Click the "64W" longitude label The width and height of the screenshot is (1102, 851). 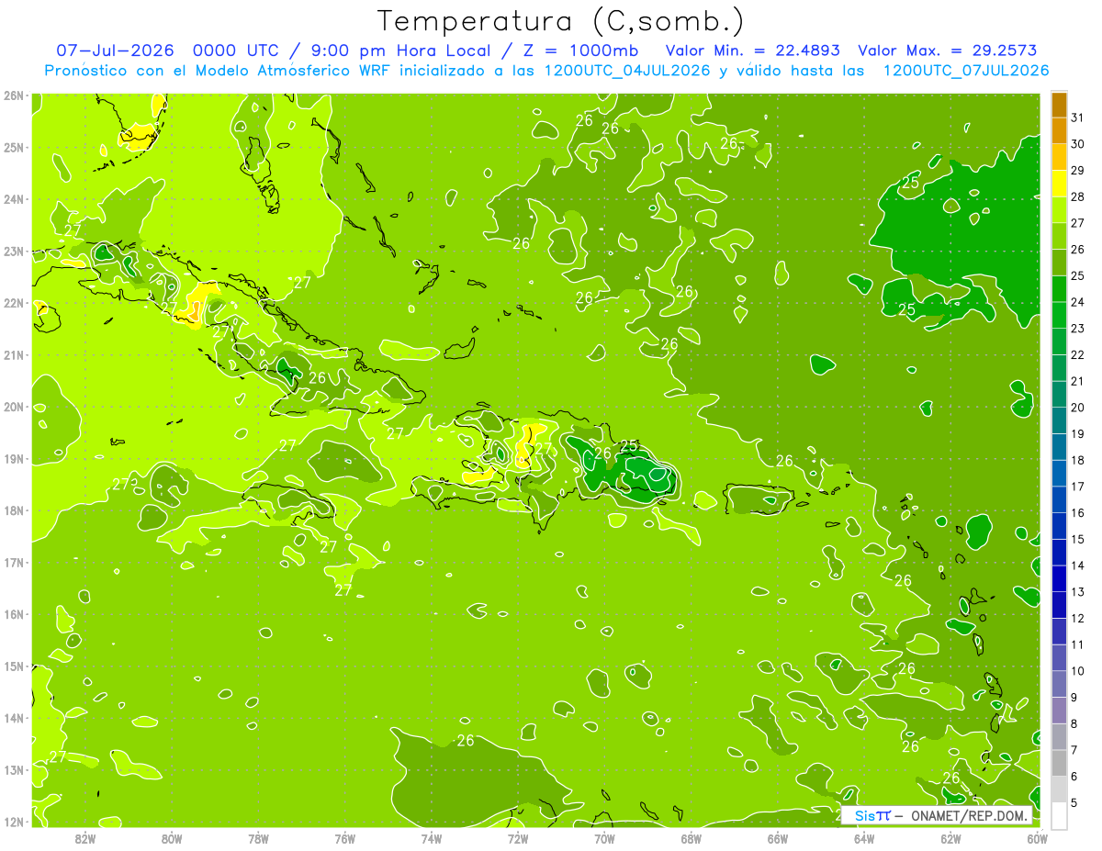[x=864, y=838]
